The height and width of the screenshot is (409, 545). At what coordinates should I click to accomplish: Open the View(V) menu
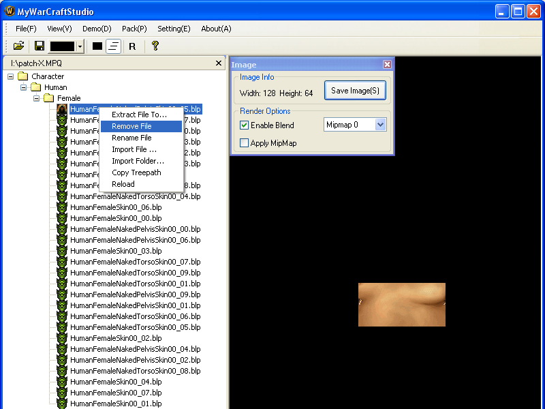tap(59, 29)
